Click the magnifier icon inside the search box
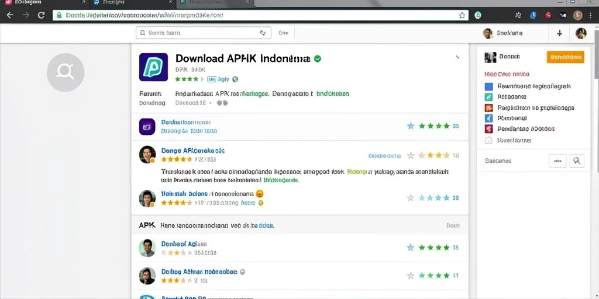This screenshot has height=299, width=599. coord(143,33)
